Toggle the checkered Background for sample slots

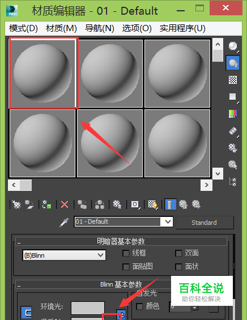233,80
